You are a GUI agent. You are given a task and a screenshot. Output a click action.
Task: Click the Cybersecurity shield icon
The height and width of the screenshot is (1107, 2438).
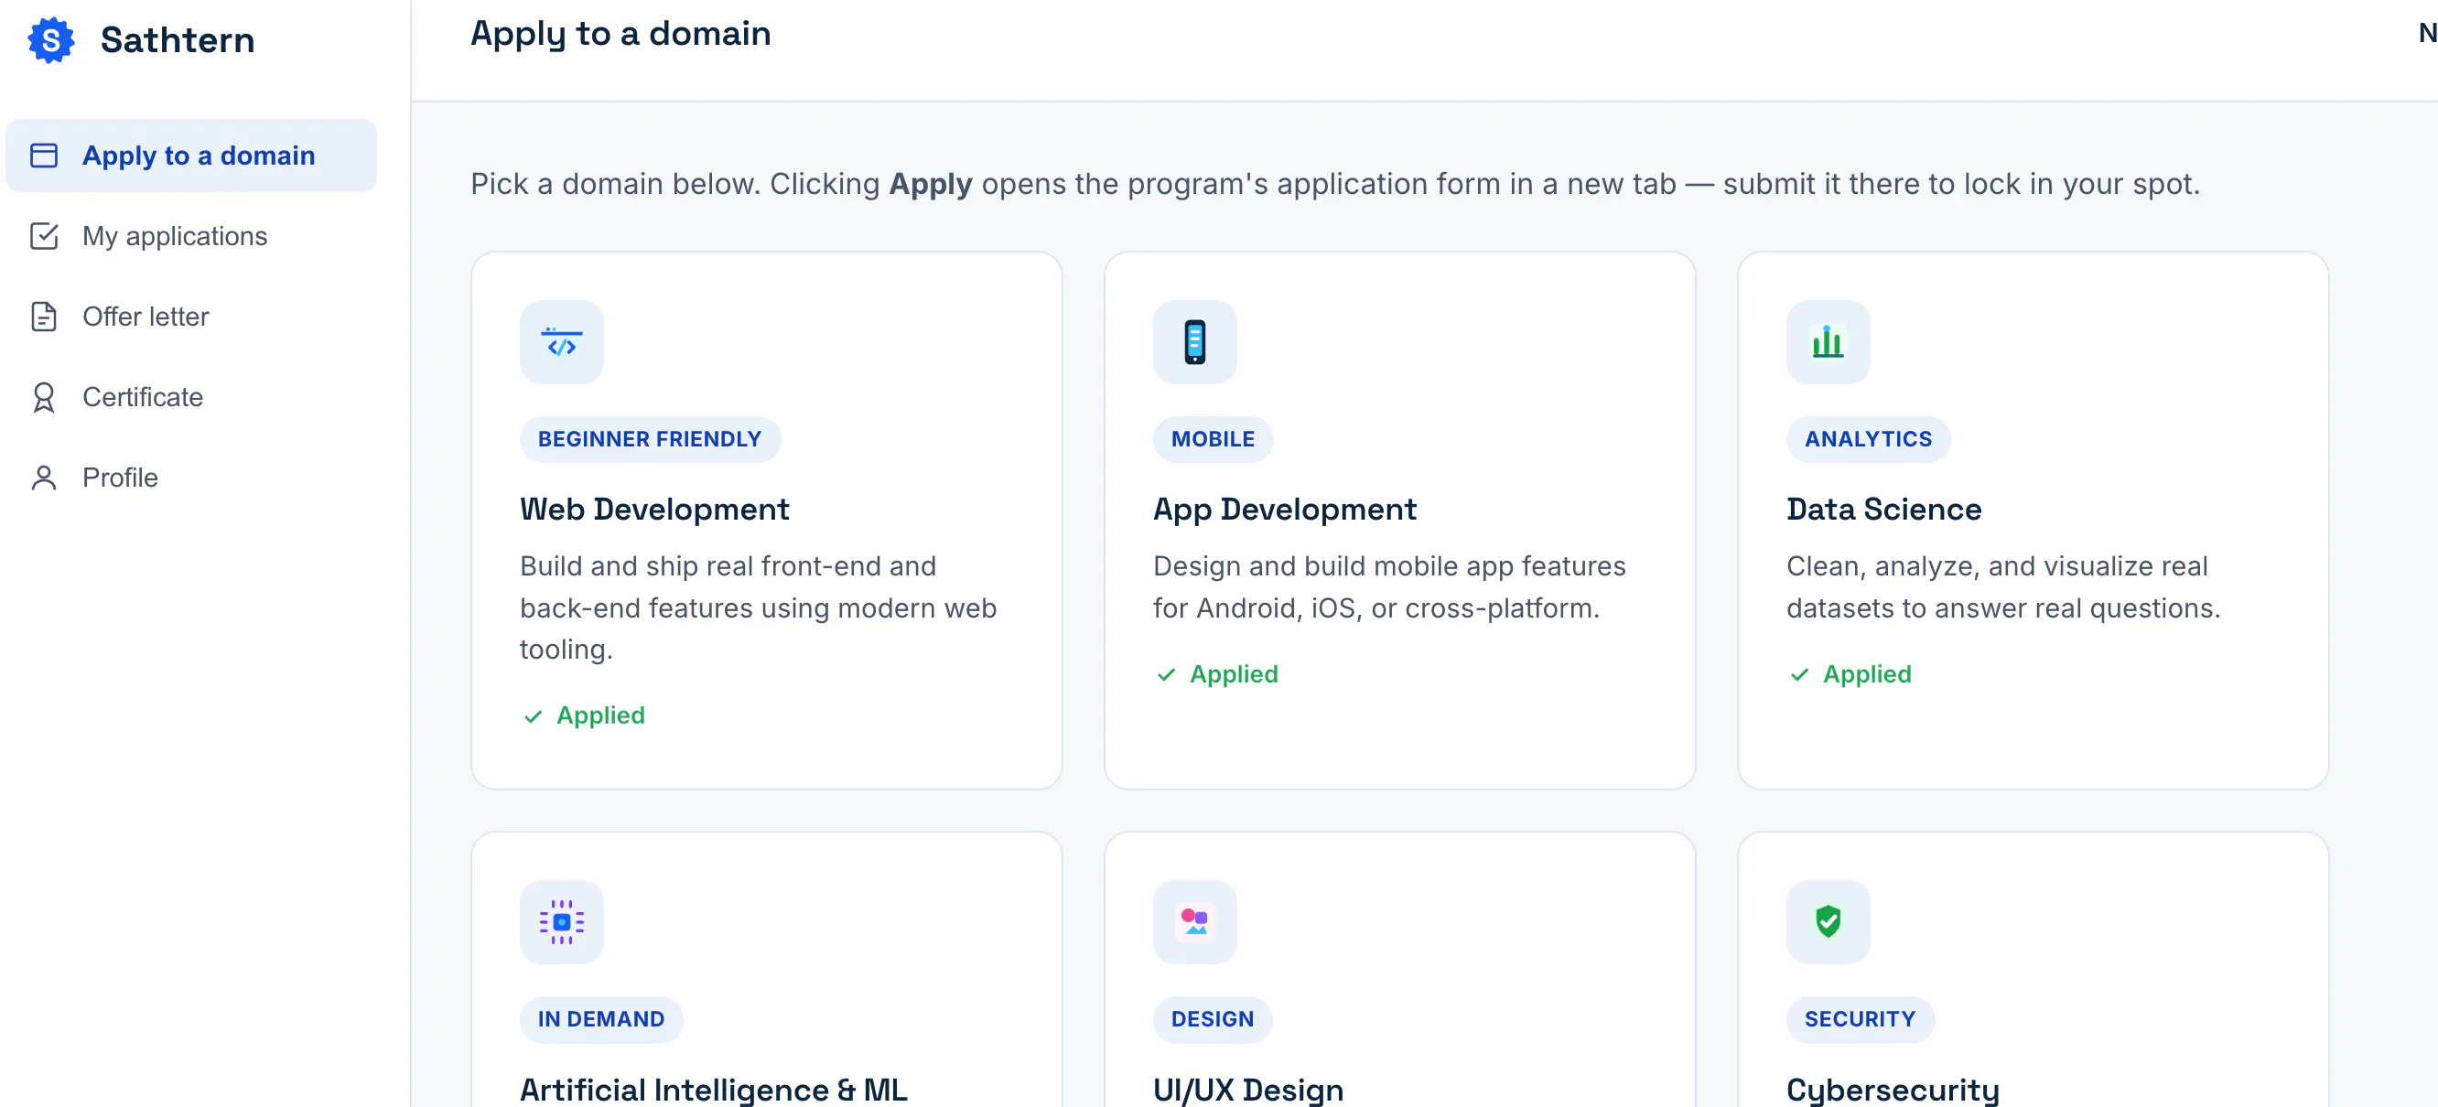(x=1828, y=921)
